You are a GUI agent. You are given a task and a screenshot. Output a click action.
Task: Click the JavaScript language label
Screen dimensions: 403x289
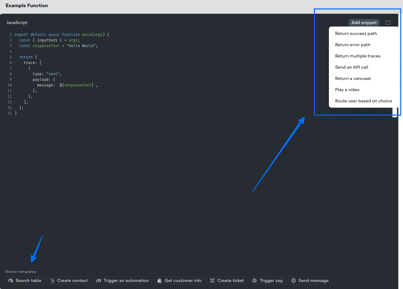[x=17, y=23]
